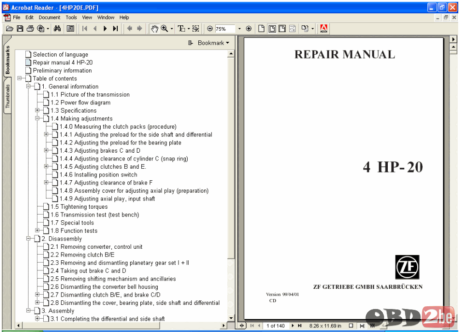Open bookmark 1.2 Power flow diagram

pyautogui.click(x=80, y=103)
